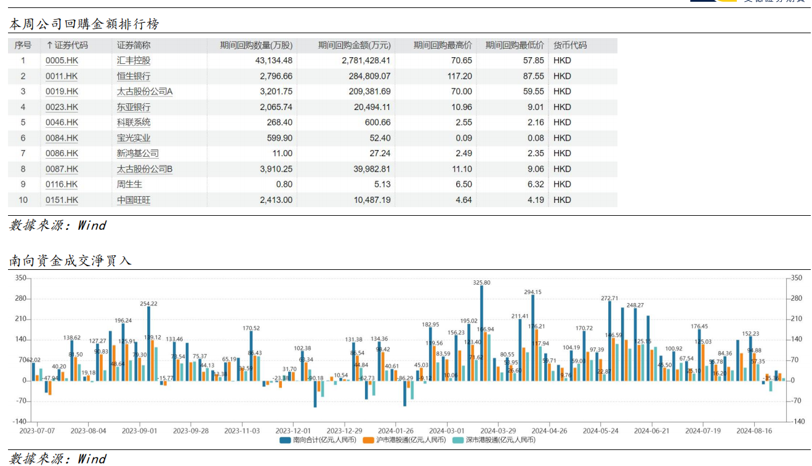Open the 宝光实业 security name link
This screenshot has height=466, width=812.
(x=134, y=138)
